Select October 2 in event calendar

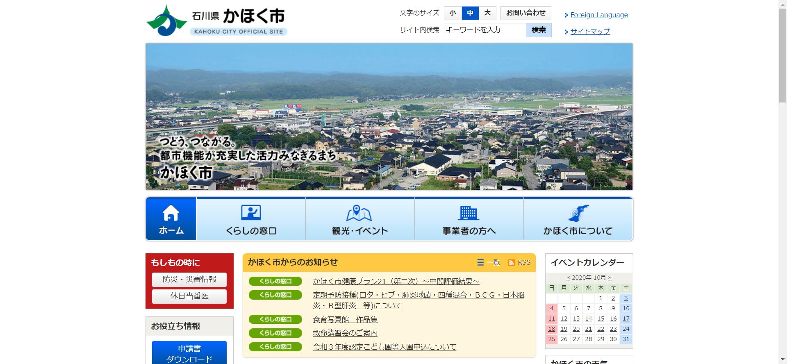coord(613,298)
